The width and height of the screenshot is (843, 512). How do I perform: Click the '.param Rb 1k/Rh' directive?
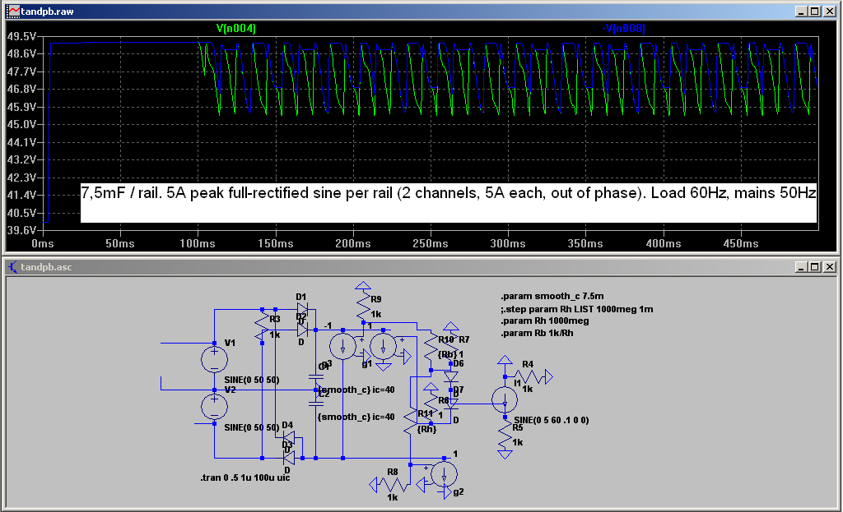[537, 334]
